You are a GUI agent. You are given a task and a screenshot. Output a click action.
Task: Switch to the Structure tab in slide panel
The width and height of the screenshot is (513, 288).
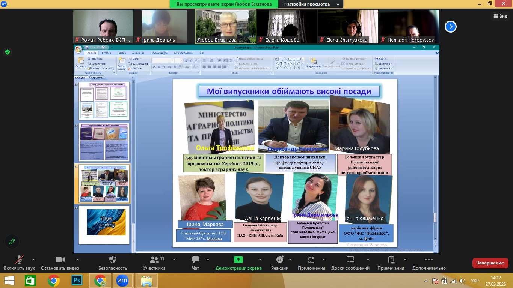[97, 78]
